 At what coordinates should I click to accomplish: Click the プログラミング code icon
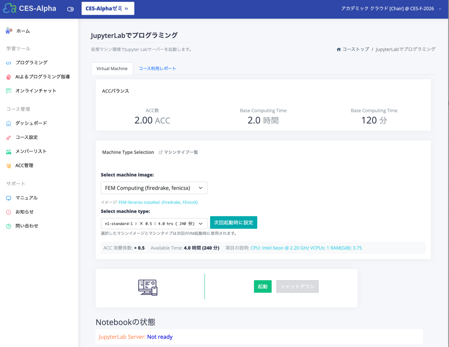(x=9, y=63)
